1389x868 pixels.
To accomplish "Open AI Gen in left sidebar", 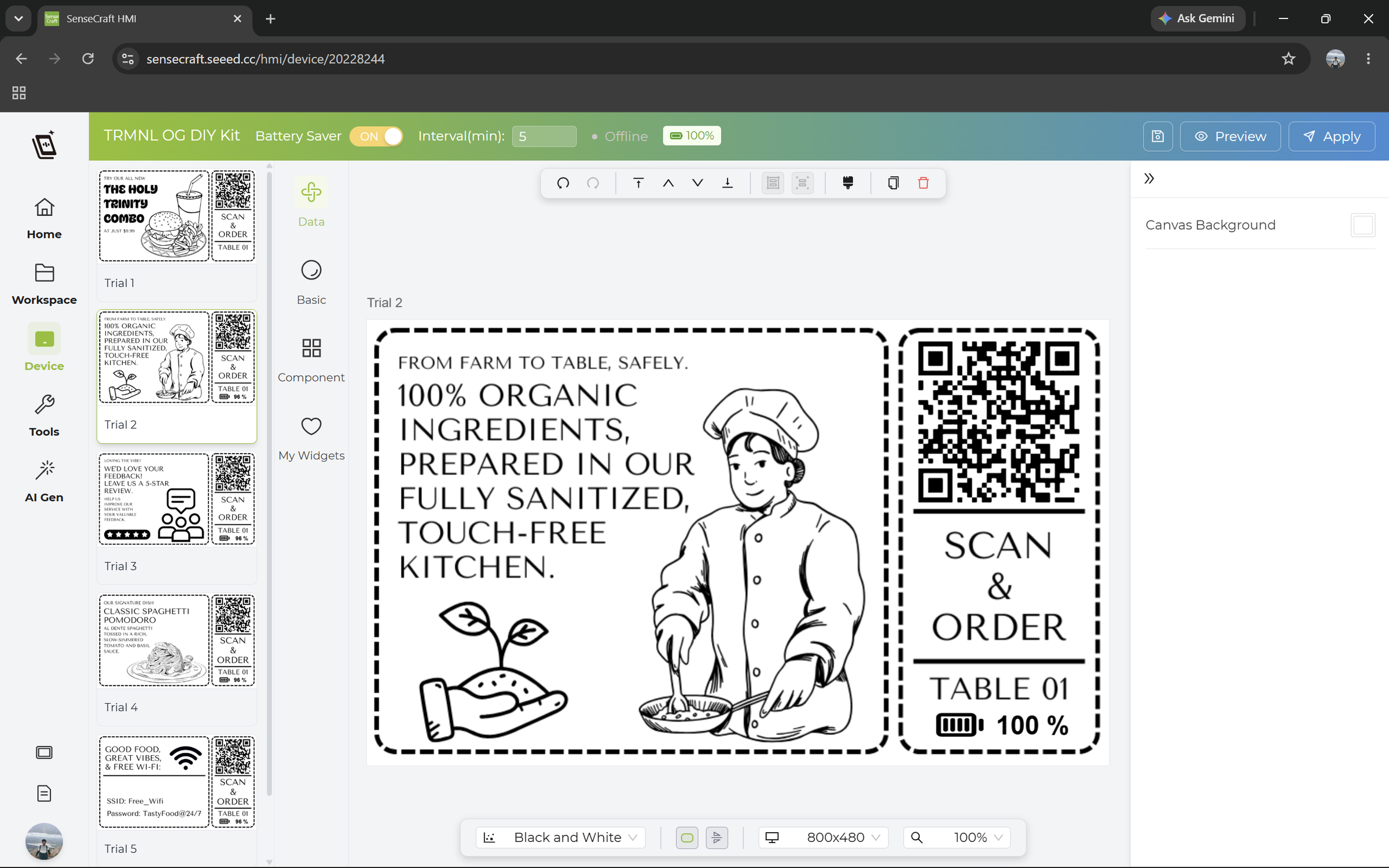I will (x=44, y=481).
